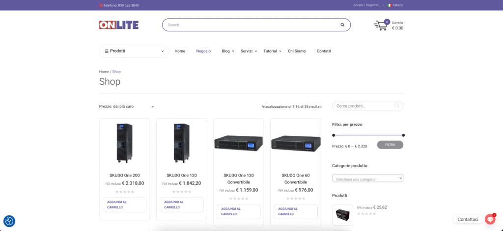
Task: Click the search magnifier icon in header
Action: click(x=342, y=25)
